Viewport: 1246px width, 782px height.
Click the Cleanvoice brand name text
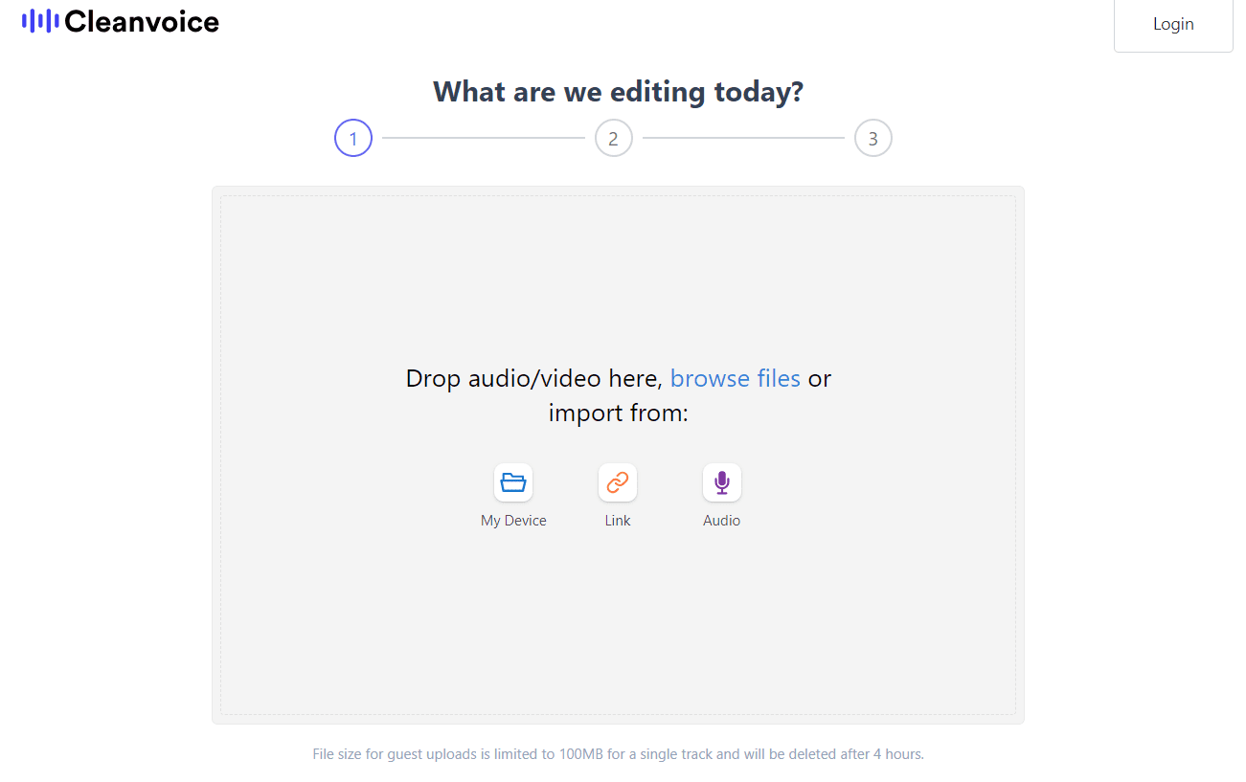point(142,22)
